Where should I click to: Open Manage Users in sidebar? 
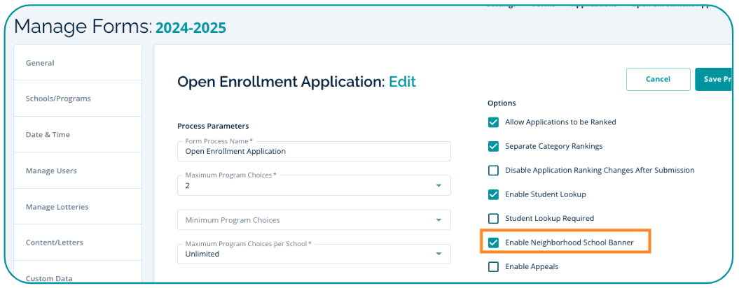pyautogui.click(x=78, y=171)
